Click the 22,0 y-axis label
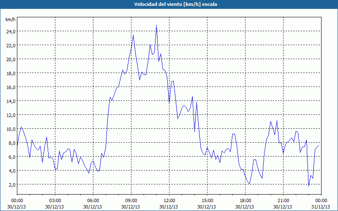Image resolution: width=338 pixels, height=211 pixels. tap(11, 46)
